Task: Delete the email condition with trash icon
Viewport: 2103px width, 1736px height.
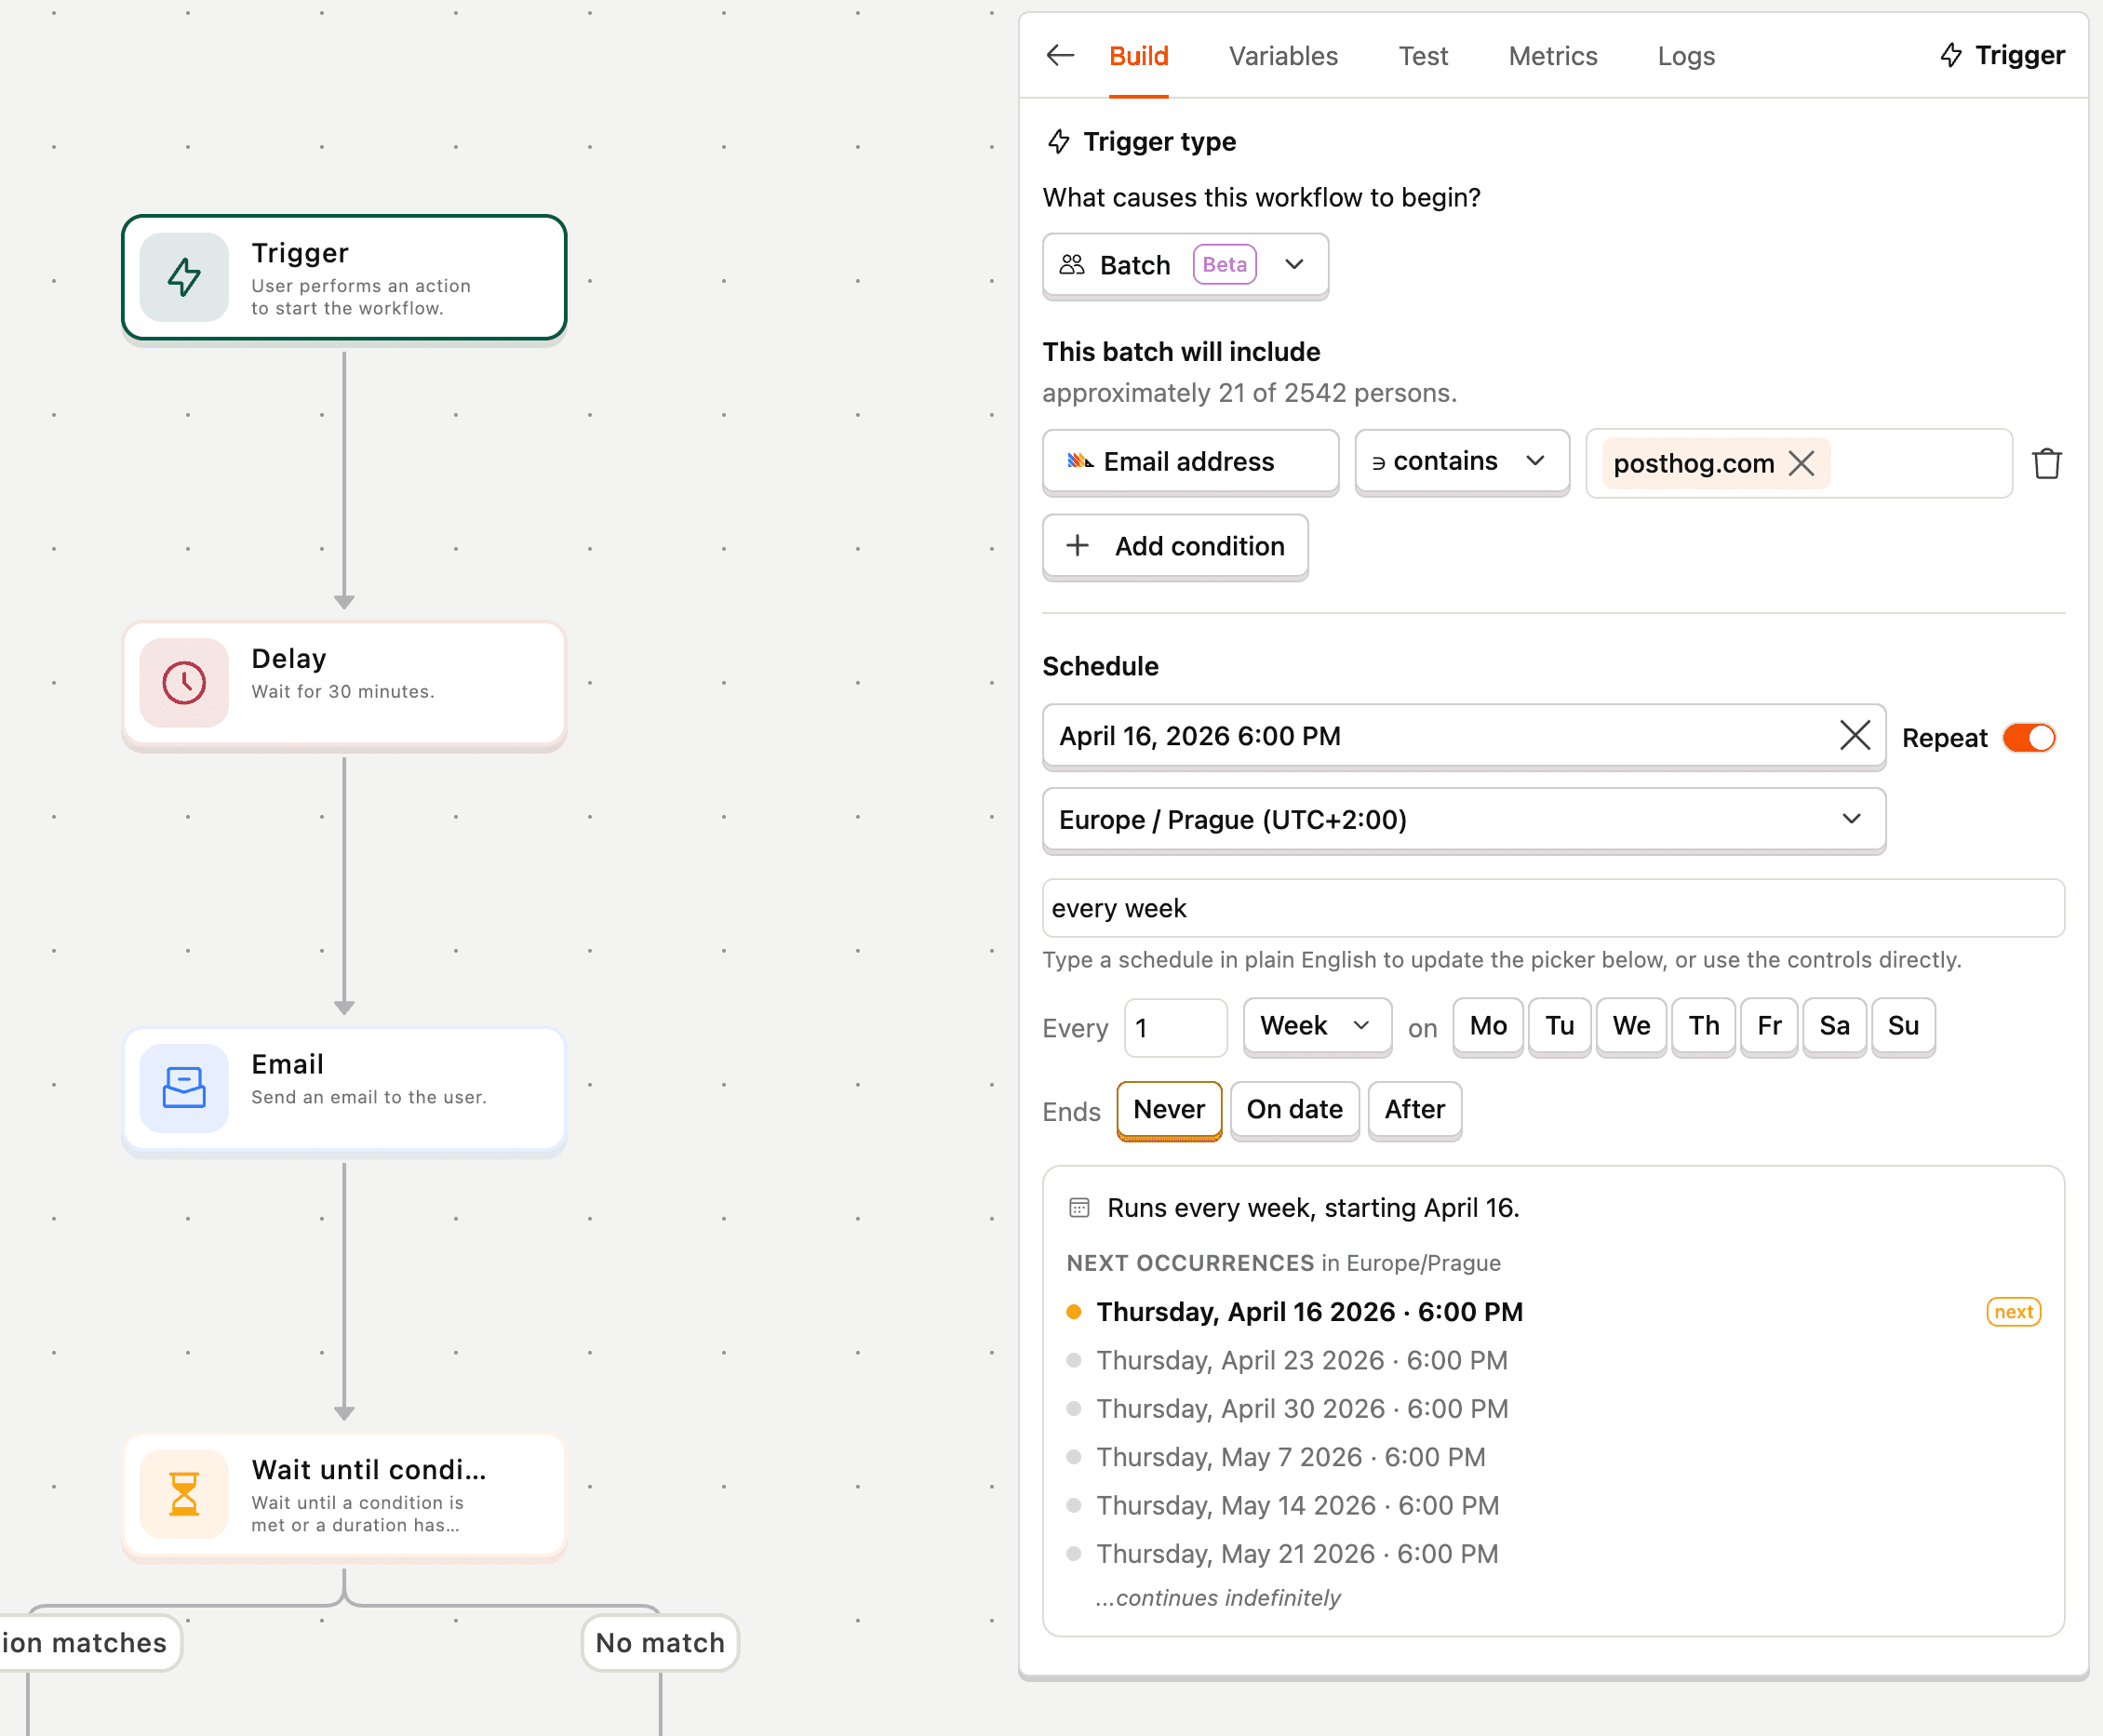Action: click(x=2046, y=463)
